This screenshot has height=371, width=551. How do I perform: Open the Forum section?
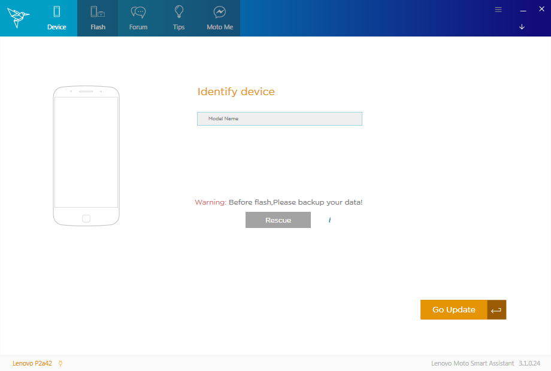[x=138, y=19]
